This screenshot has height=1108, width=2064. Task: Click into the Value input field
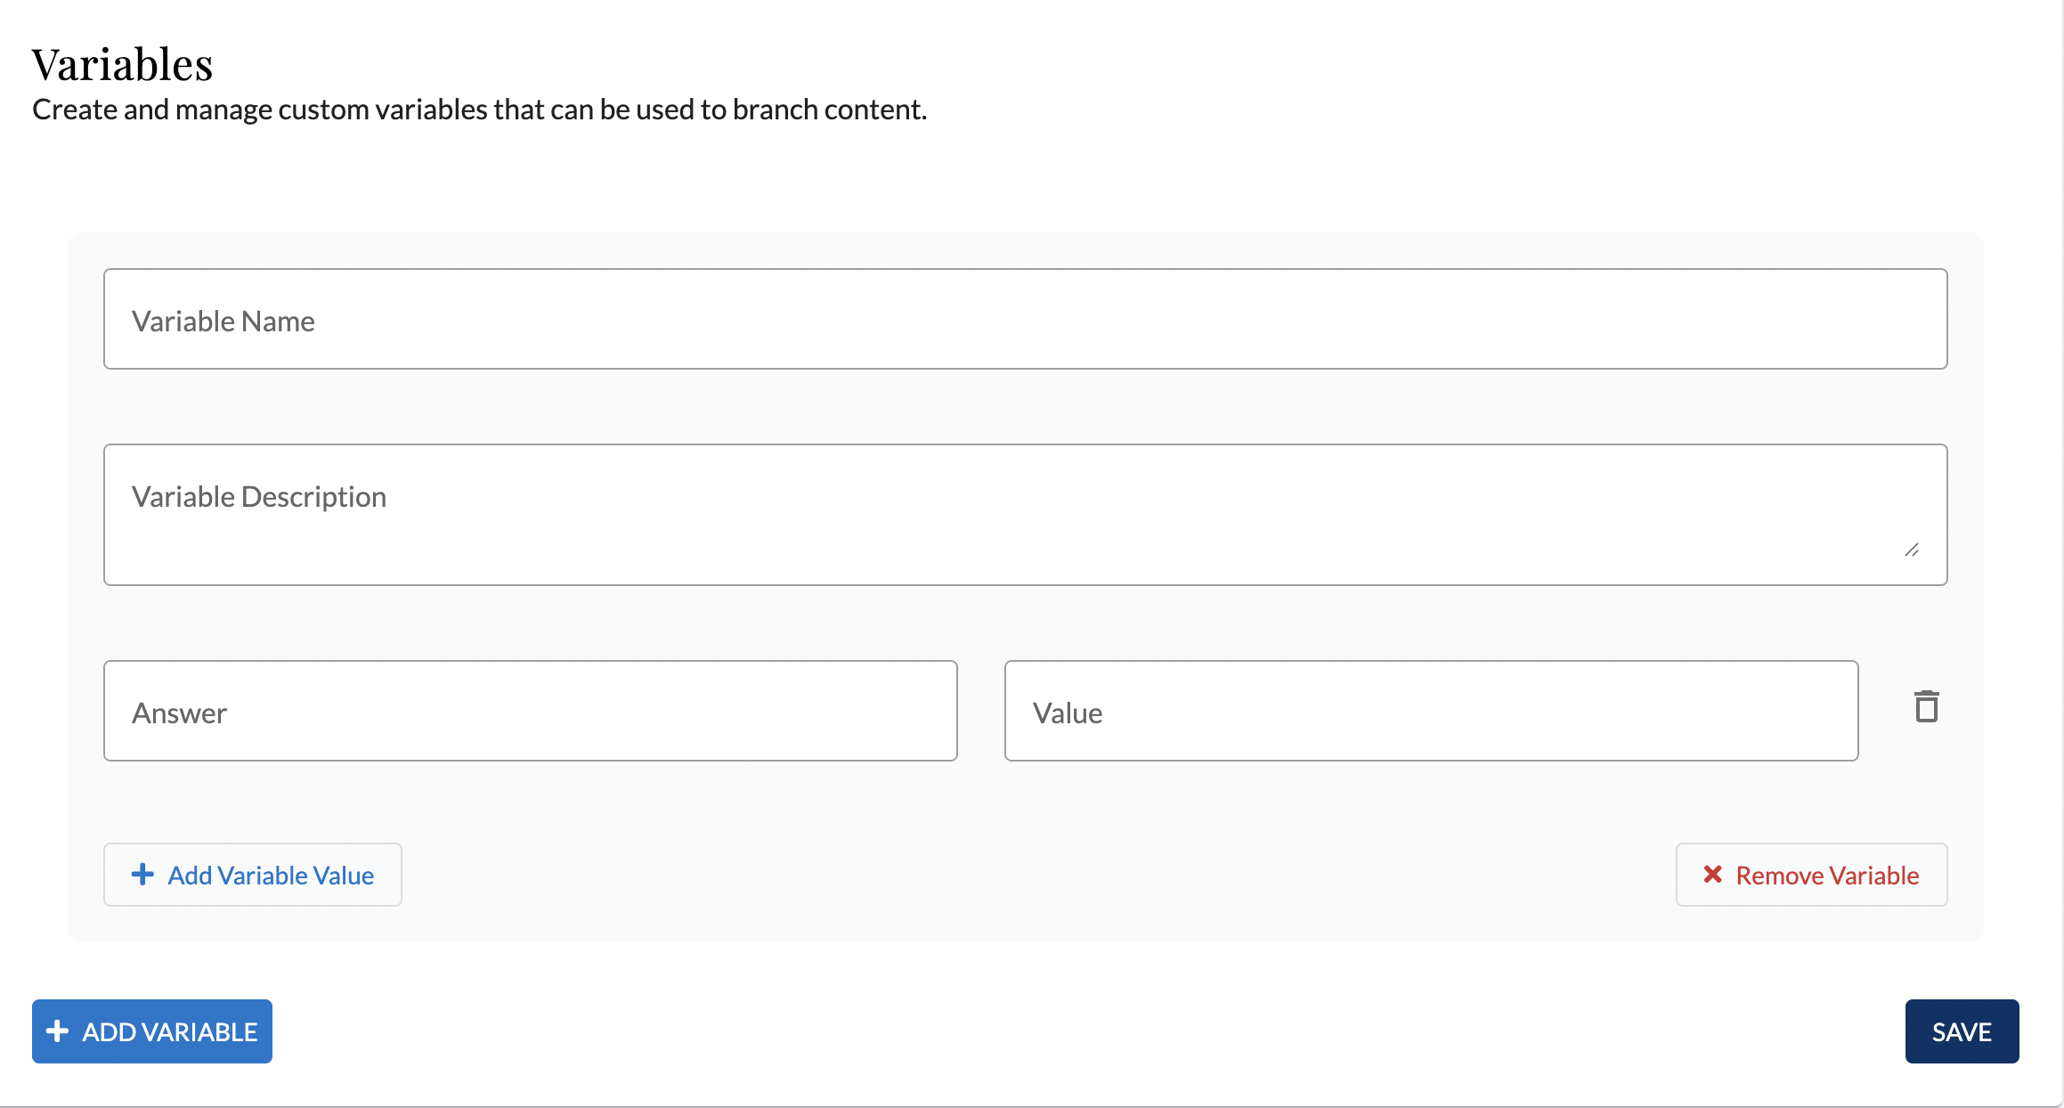click(1430, 711)
